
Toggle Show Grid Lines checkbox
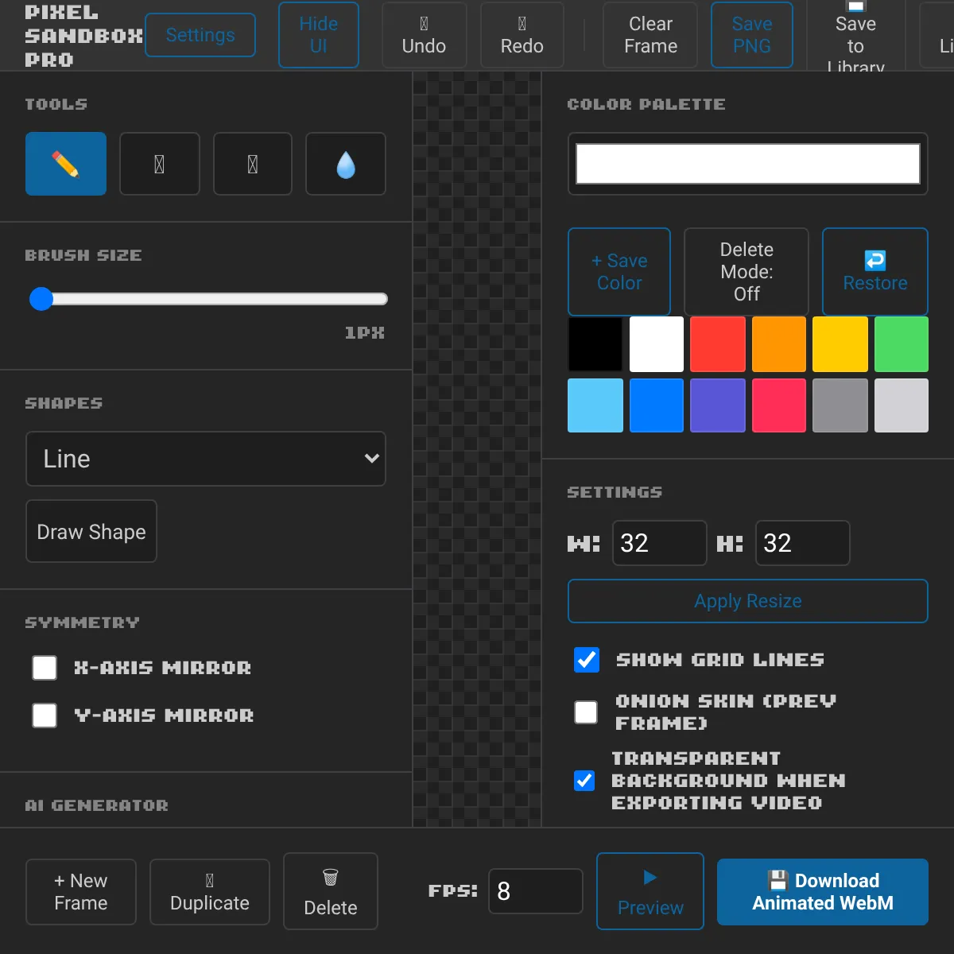pos(587,660)
